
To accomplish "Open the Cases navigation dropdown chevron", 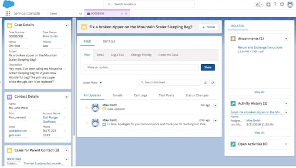I will coord(81,13).
